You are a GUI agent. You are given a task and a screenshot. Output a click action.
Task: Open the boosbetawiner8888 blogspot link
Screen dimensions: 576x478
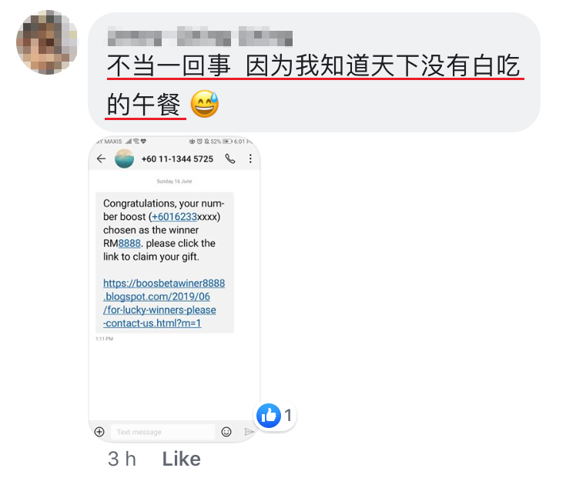[164, 303]
